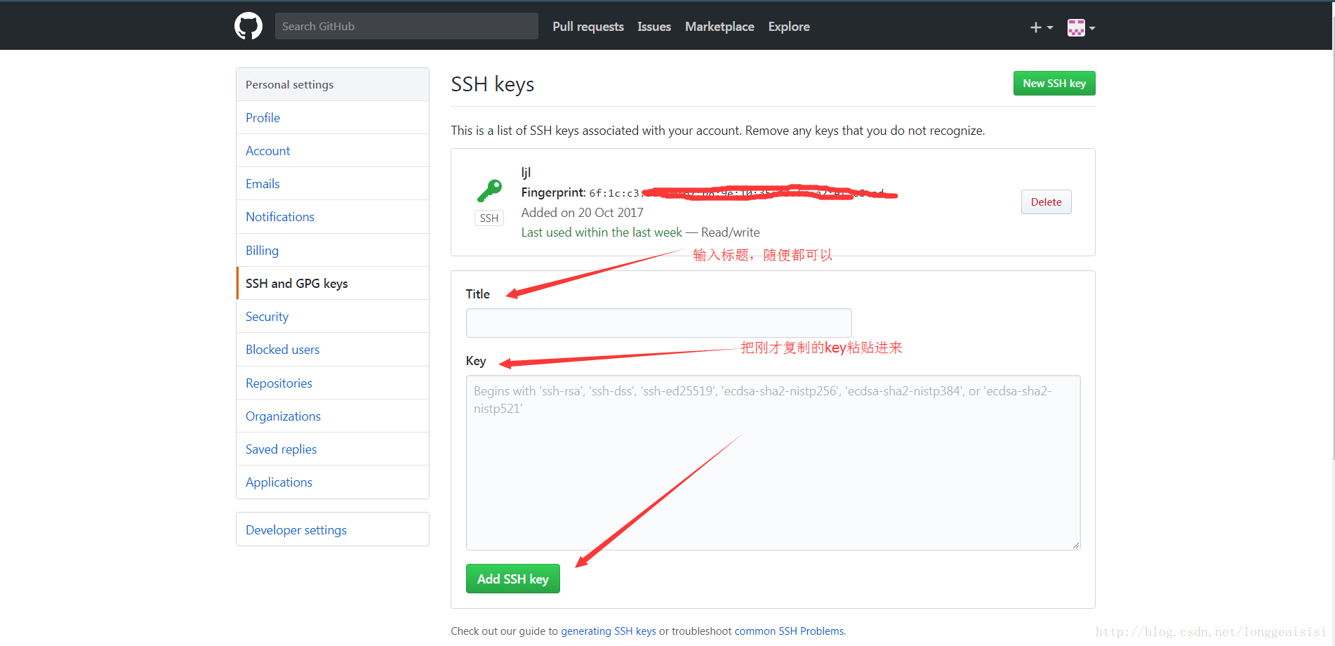
Task: Open Issues in top navigation
Action: [x=654, y=27]
